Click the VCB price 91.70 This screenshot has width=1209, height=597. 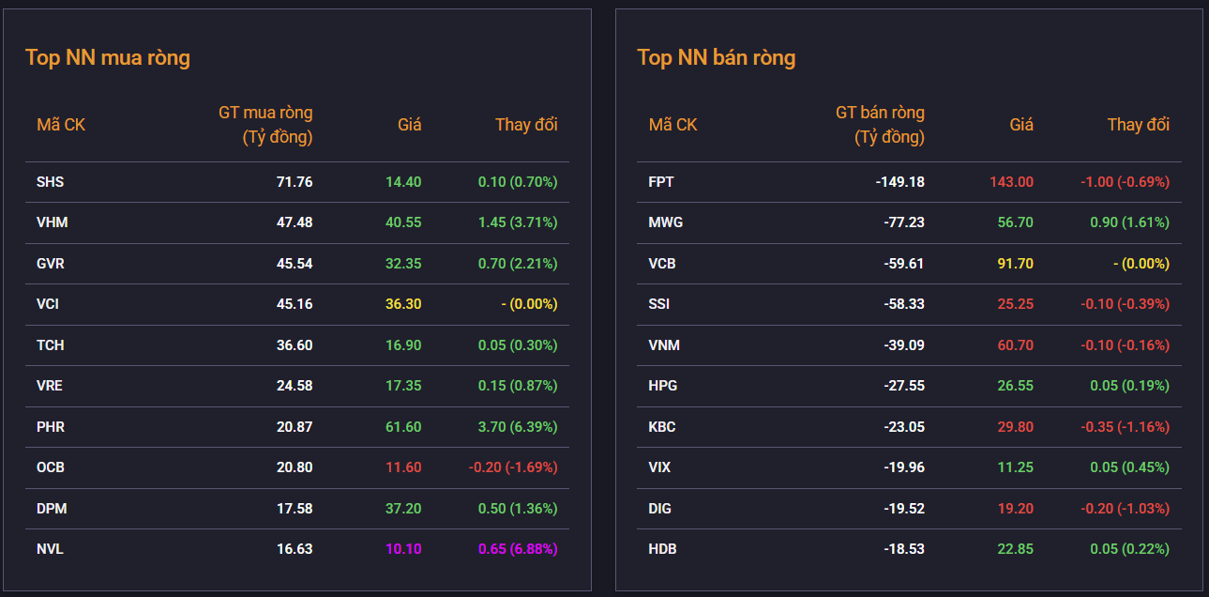point(1016,264)
